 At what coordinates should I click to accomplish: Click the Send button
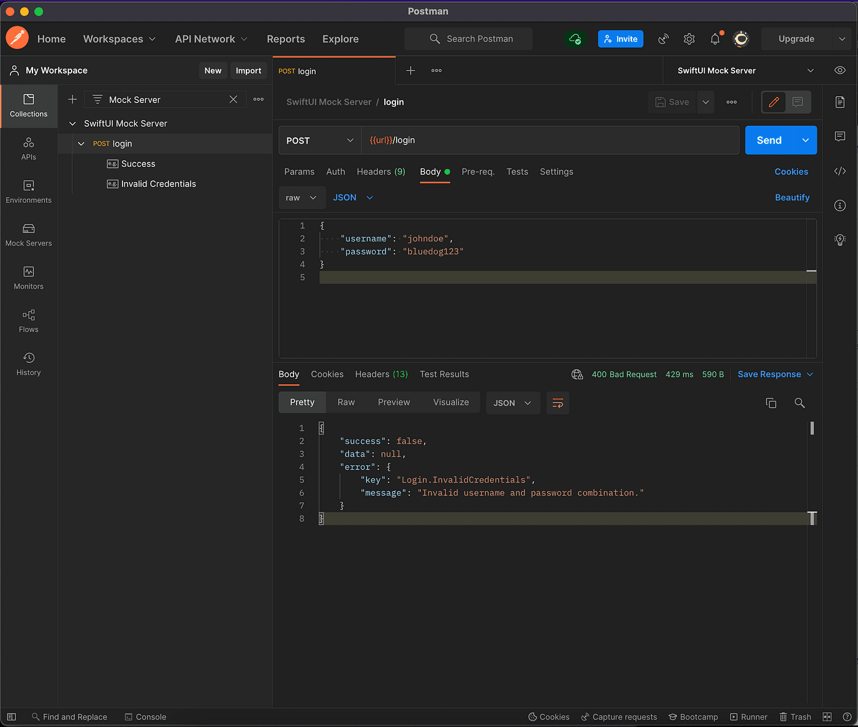(x=769, y=140)
